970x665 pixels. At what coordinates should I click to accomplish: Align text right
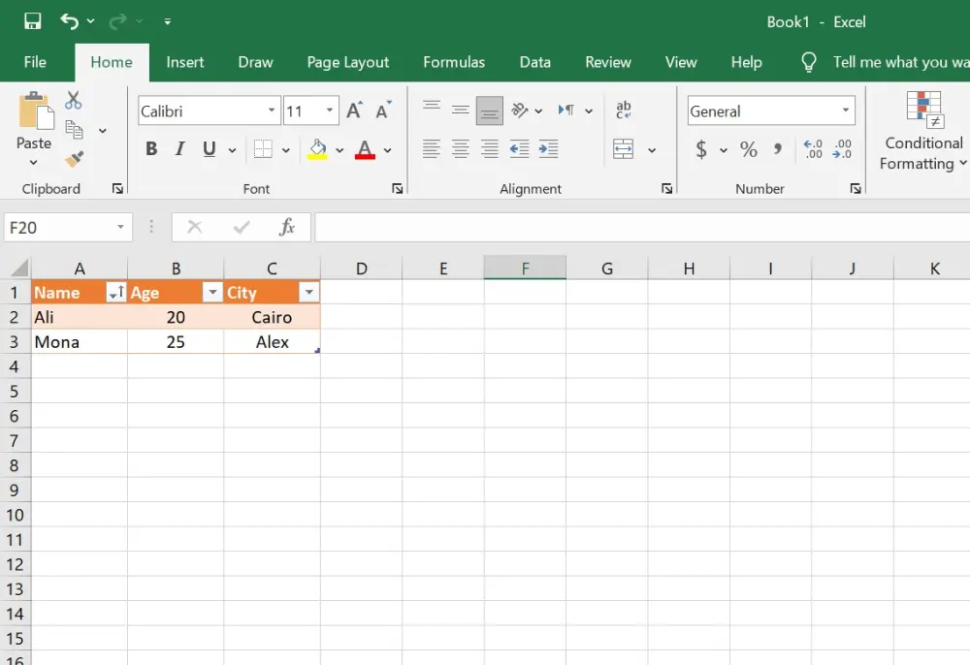click(x=489, y=149)
